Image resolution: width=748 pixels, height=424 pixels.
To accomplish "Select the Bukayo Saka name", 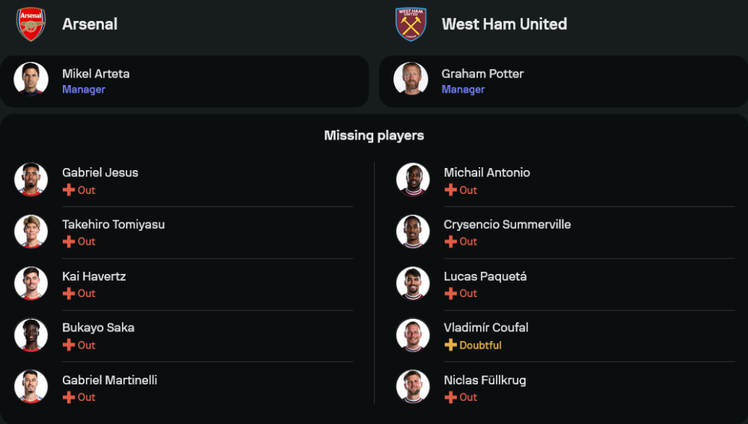I will click(x=98, y=328).
